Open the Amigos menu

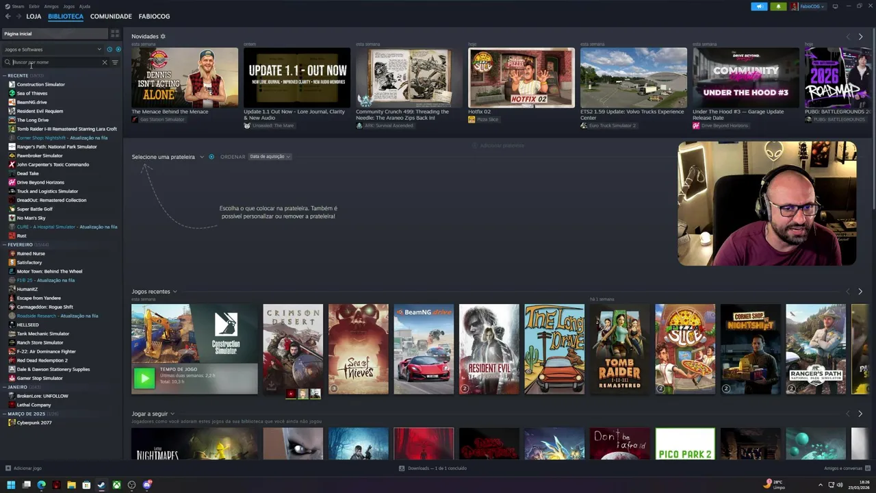click(x=51, y=6)
